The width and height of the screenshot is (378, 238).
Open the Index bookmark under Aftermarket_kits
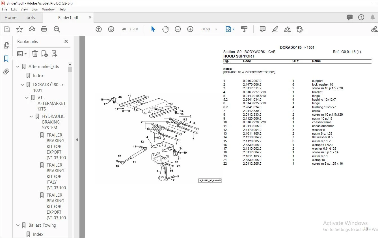coord(38,76)
